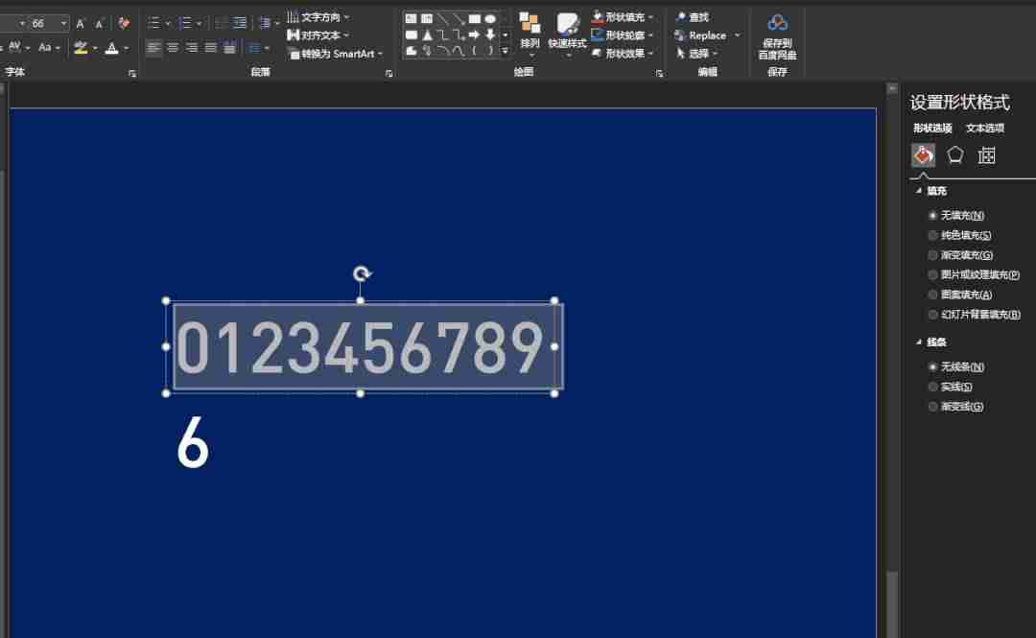Image resolution: width=1036 pixels, height=638 pixels.
Task: Expand the shapes gallery more button
Action: pyautogui.click(x=506, y=51)
